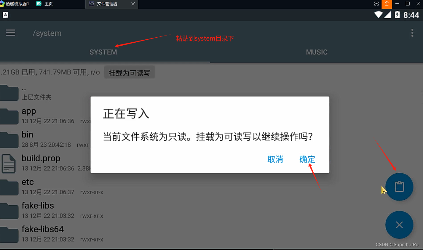The width and height of the screenshot is (423, 250).
Task: Click the orange upload icon in title bar
Action: click(387, 4)
